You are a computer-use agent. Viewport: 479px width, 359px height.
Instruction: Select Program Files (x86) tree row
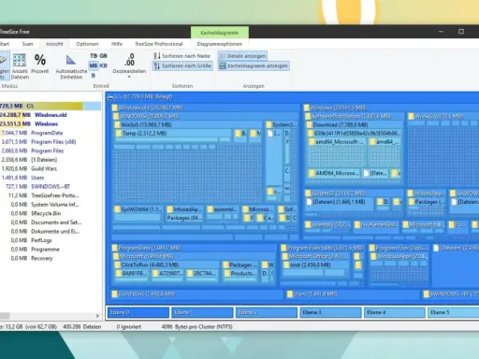(51, 142)
